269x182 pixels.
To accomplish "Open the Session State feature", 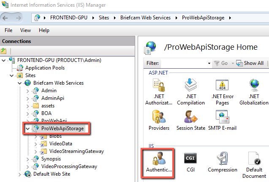I will click(x=191, y=120).
